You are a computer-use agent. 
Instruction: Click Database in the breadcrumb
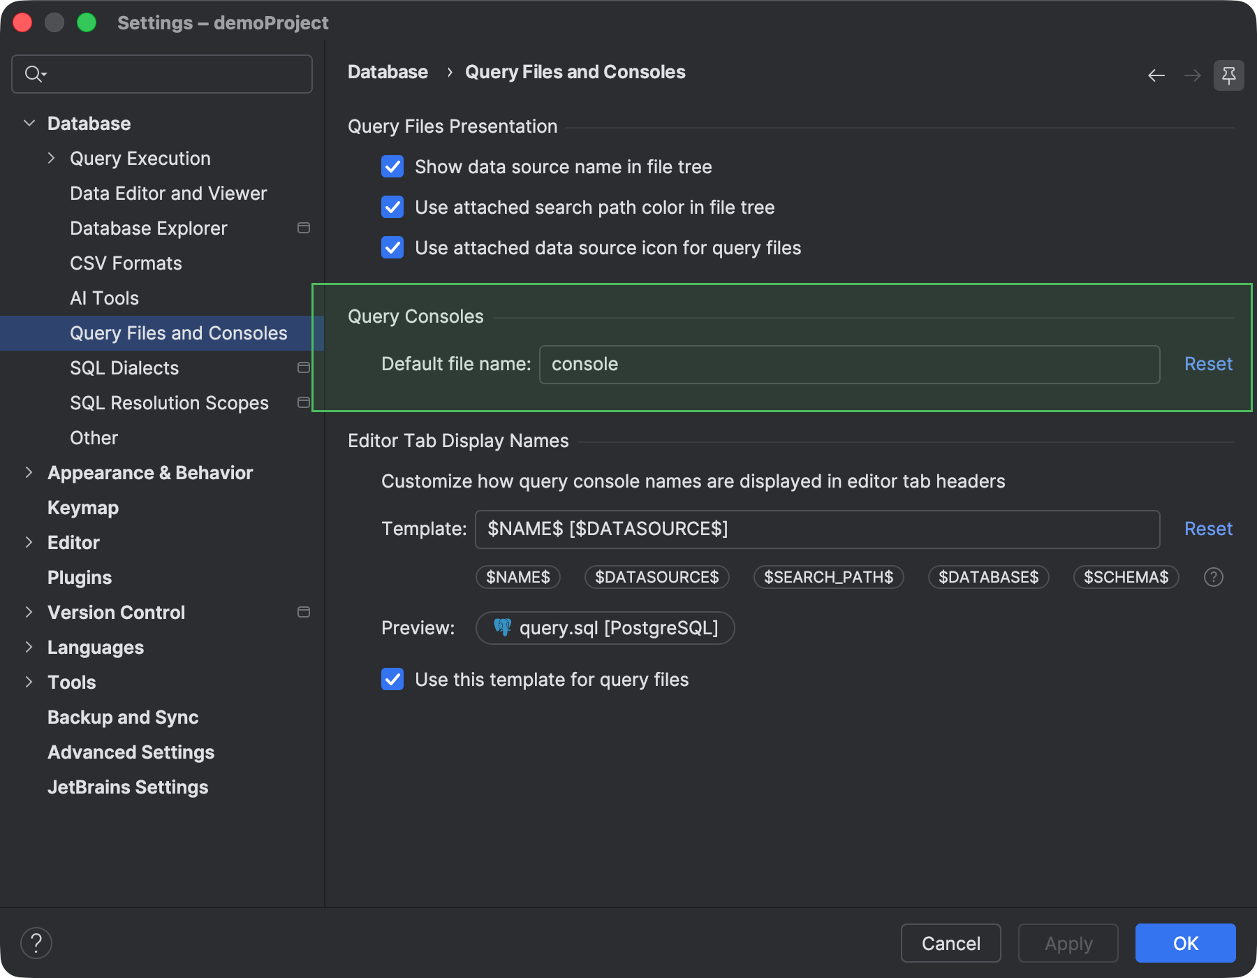tap(388, 72)
